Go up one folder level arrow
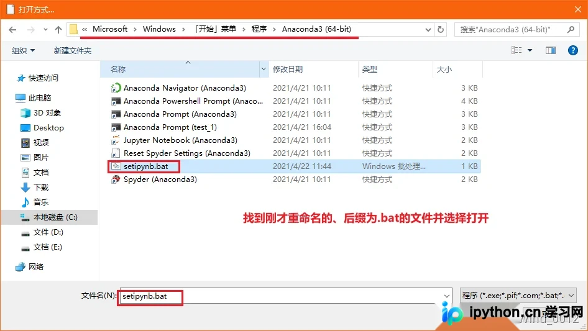Viewport: 588px width, 331px height. pyautogui.click(x=58, y=30)
